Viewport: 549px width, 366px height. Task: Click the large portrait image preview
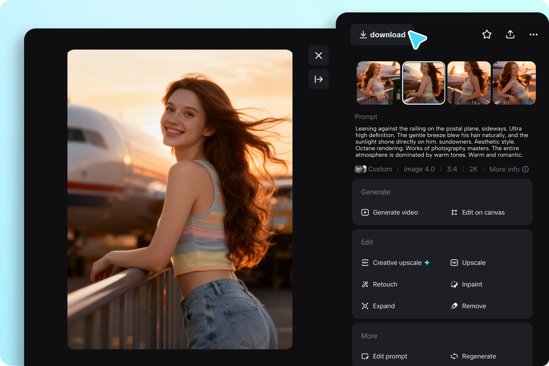tap(180, 199)
